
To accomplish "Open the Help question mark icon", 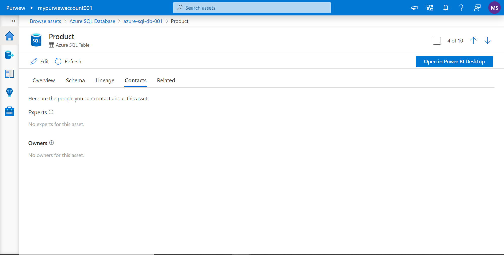I will click(x=461, y=8).
